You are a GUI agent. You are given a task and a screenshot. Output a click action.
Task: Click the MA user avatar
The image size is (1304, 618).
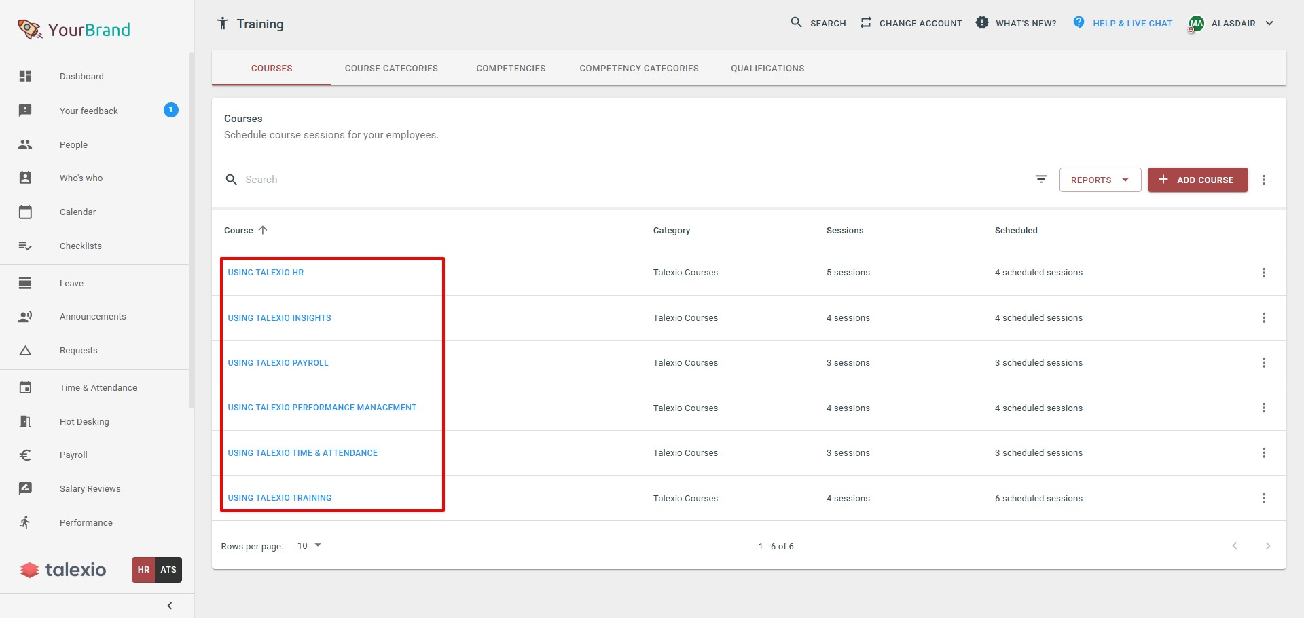1196,23
